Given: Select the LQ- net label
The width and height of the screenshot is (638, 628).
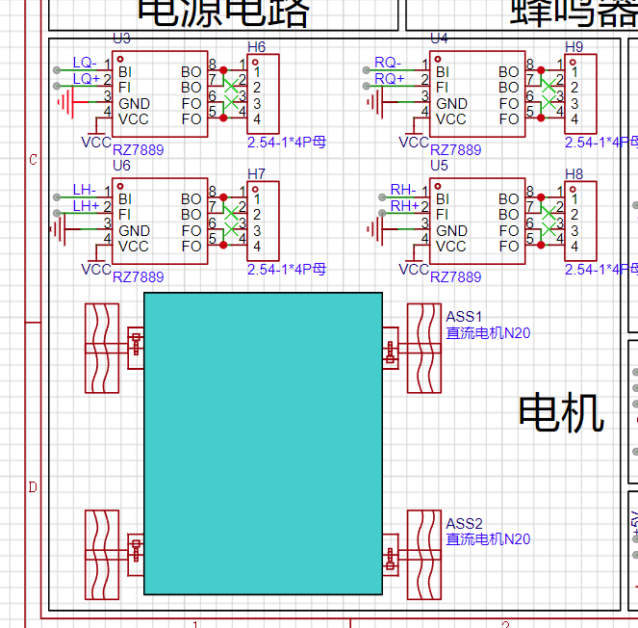Looking at the screenshot, I should [85, 63].
